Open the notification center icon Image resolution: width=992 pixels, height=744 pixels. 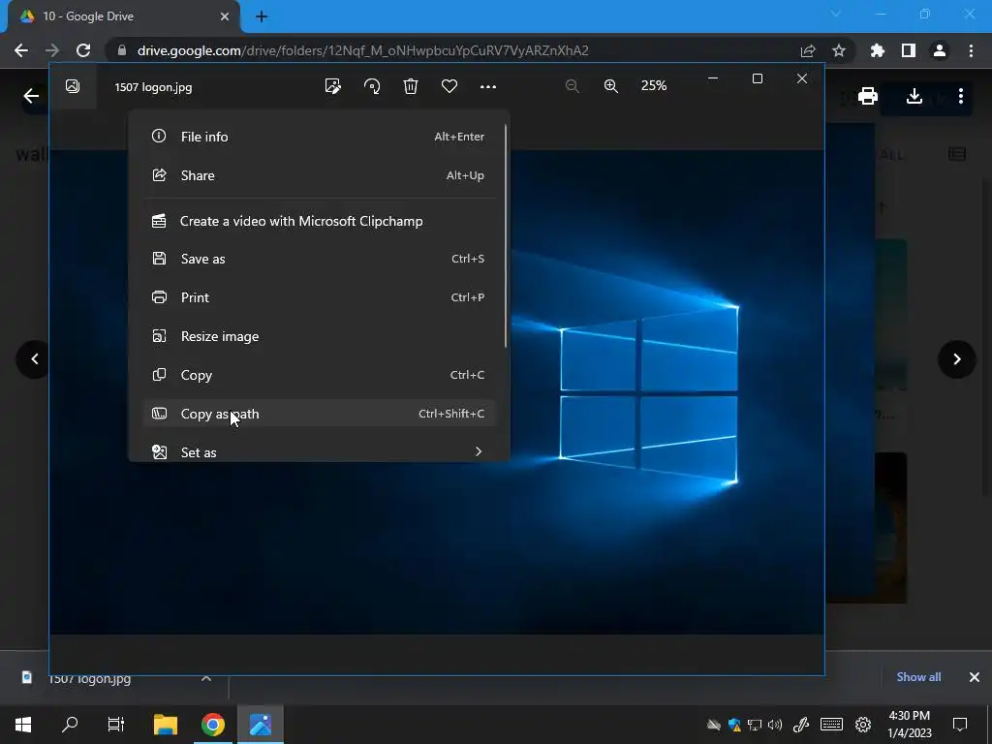point(960,725)
